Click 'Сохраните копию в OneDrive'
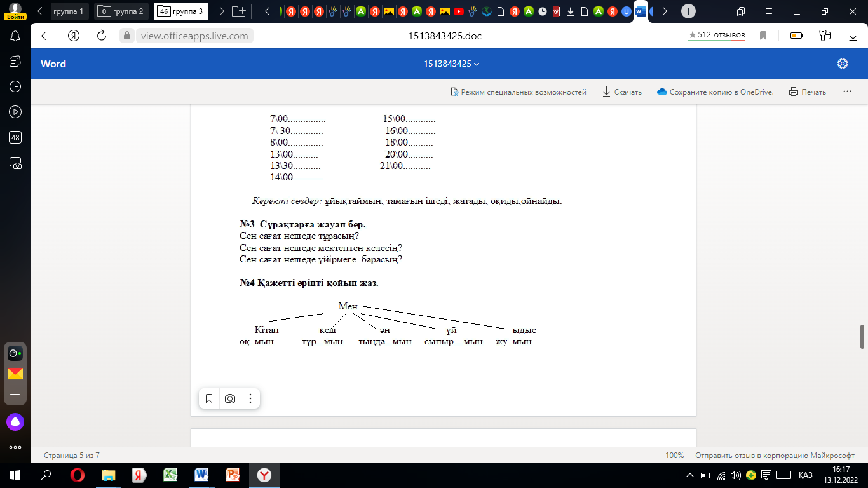 715,91
